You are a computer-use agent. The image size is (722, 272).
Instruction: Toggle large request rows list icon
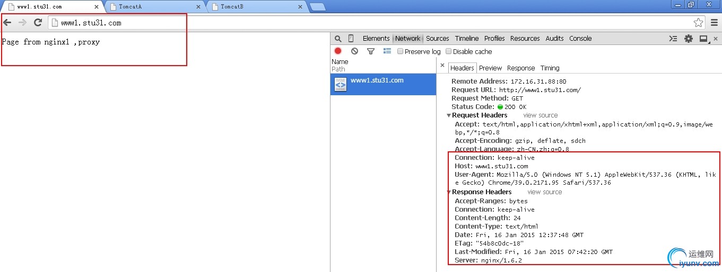(387, 51)
